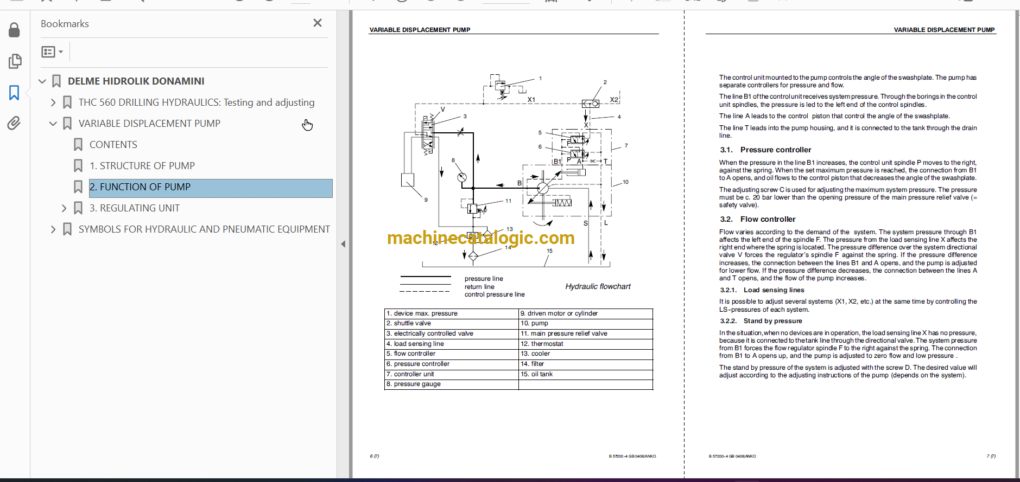Open the attachments paperclip panel

[14, 123]
